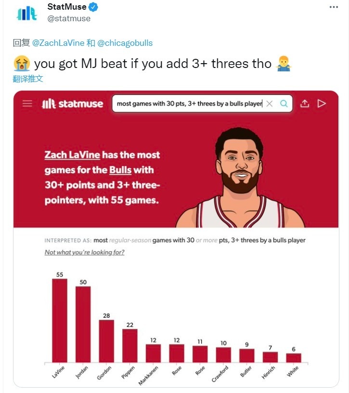Screen dimensions: 349x393
Task: Clear the search query with the X
Action: click(x=270, y=104)
